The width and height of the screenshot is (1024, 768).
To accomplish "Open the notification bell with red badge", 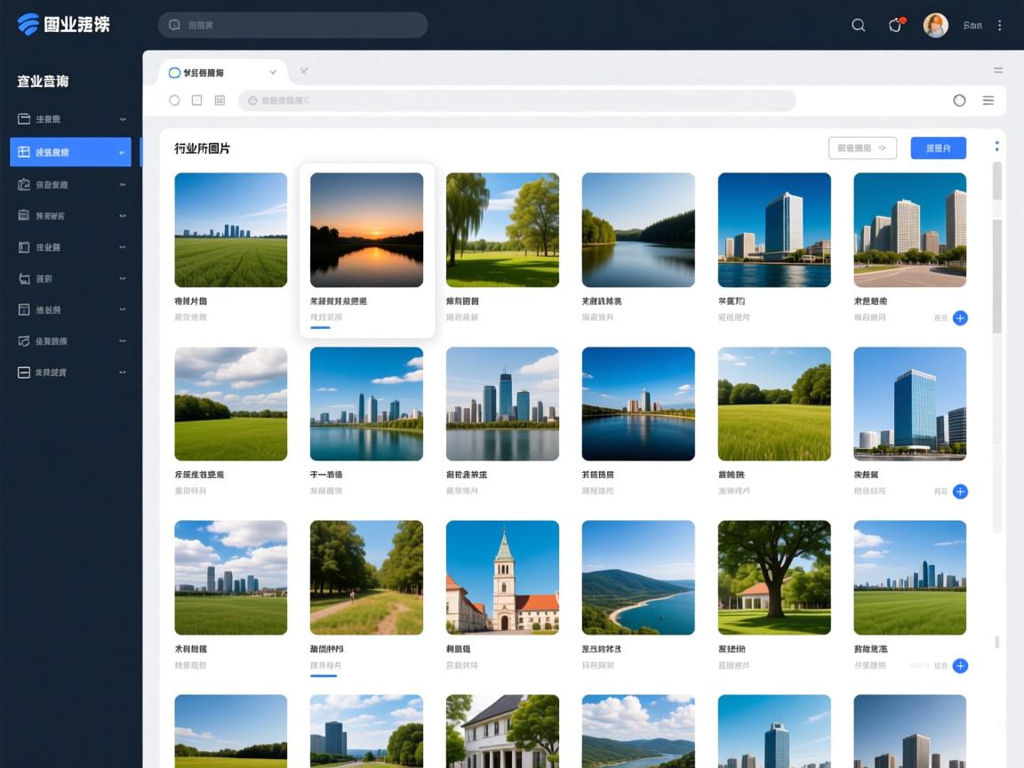I will tap(895, 26).
